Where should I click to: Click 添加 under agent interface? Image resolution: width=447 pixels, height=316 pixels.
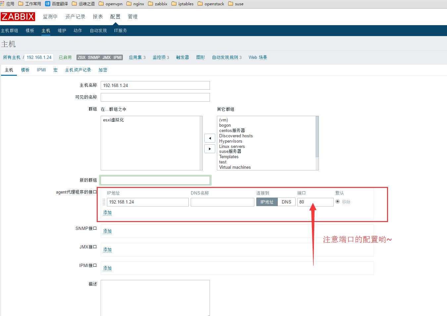(x=107, y=212)
